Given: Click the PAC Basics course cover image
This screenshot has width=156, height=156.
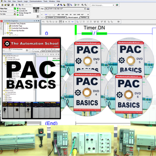Looking at the screenshot, I should [31, 78].
